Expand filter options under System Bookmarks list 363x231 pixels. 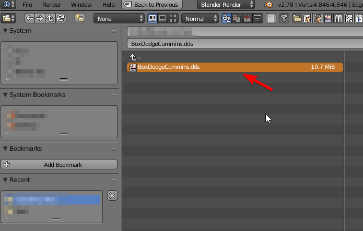[8, 133]
